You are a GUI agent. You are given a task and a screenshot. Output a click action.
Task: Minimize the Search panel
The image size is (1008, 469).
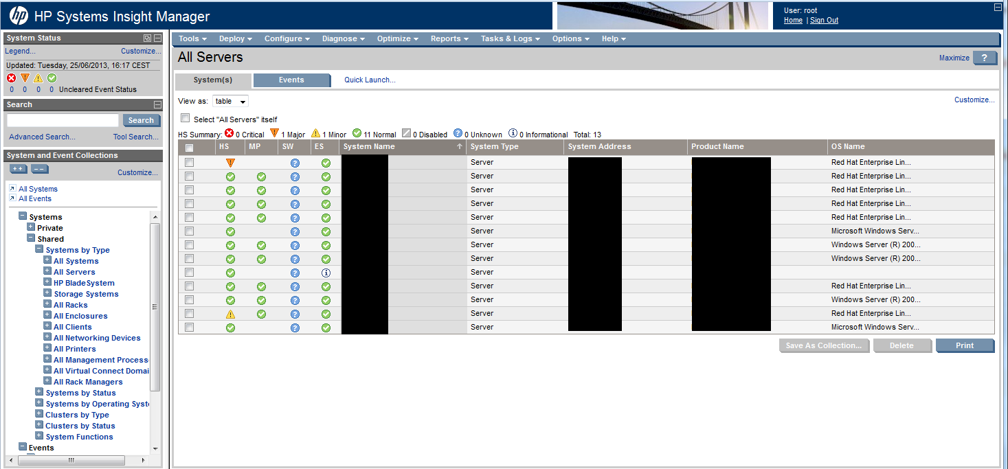[x=157, y=105]
